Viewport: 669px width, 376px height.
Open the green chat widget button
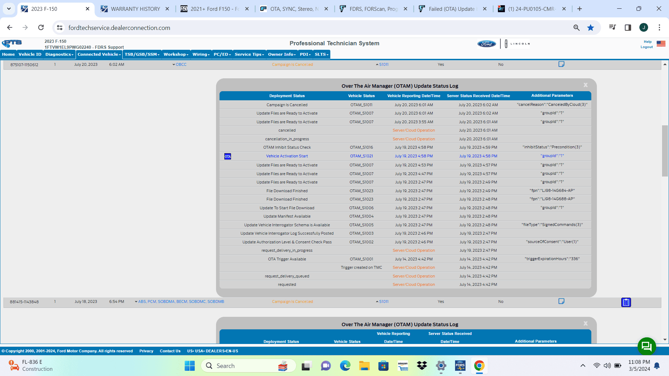(646, 346)
